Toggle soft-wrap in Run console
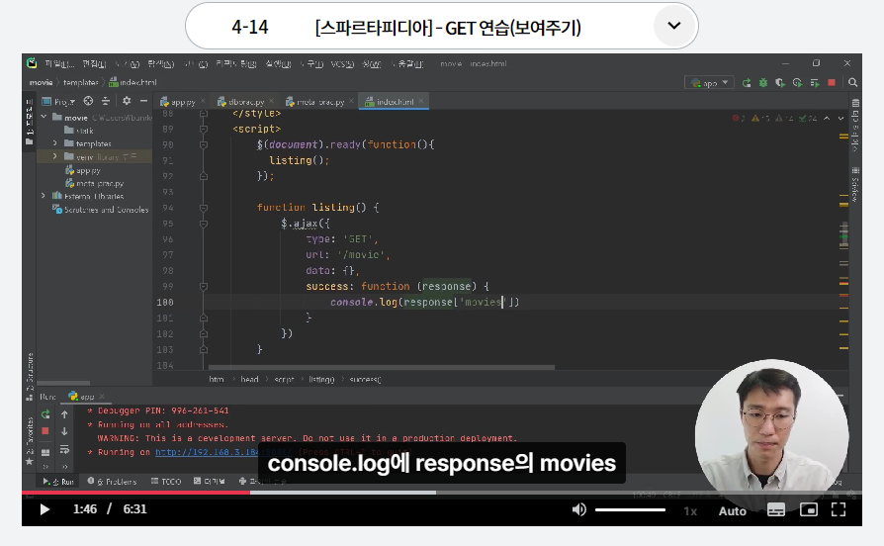884x546 pixels. pyautogui.click(x=65, y=449)
